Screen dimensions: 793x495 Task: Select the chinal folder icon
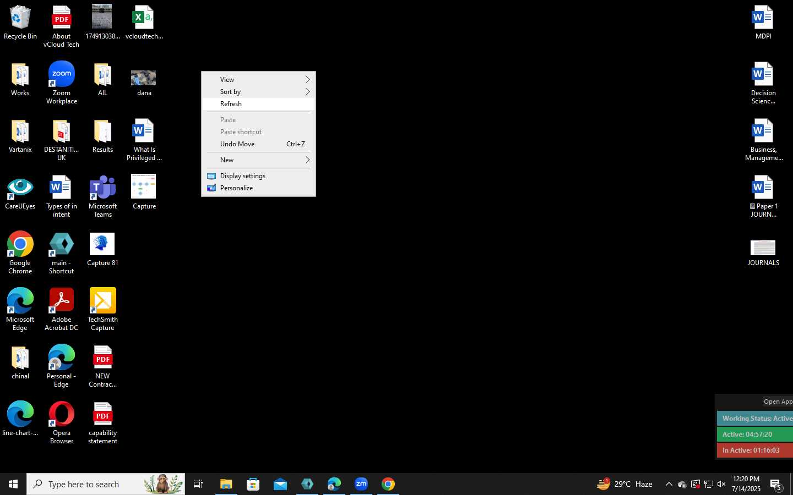pyautogui.click(x=20, y=363)
